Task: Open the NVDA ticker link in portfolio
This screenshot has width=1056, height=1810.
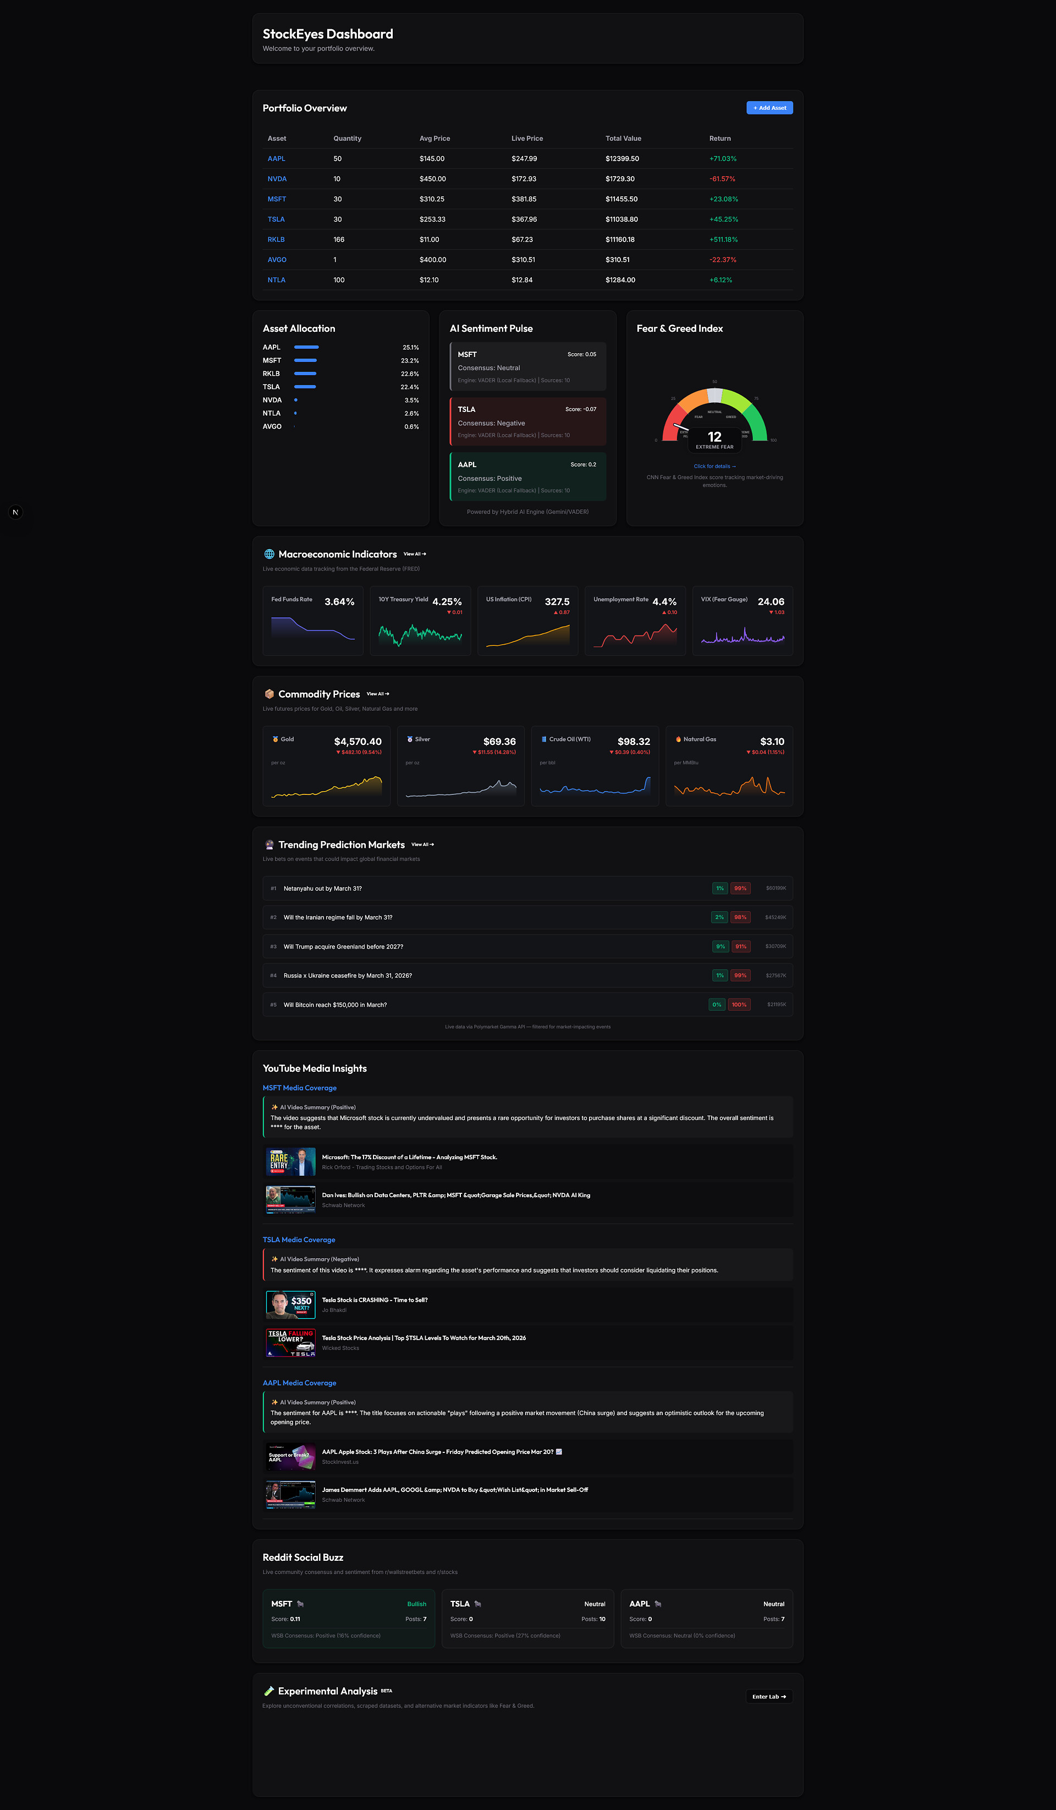Action: pos(277,179)
